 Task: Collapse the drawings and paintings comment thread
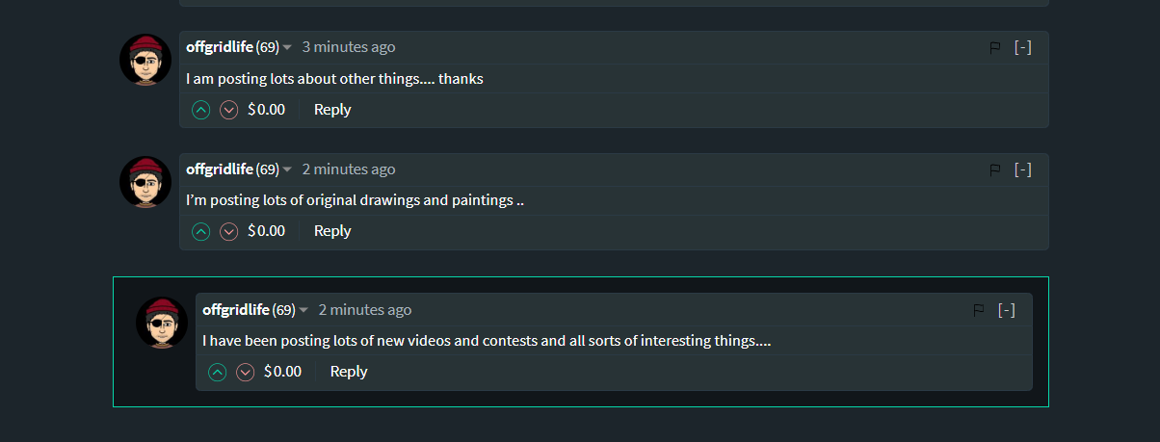pos(1023,169)
